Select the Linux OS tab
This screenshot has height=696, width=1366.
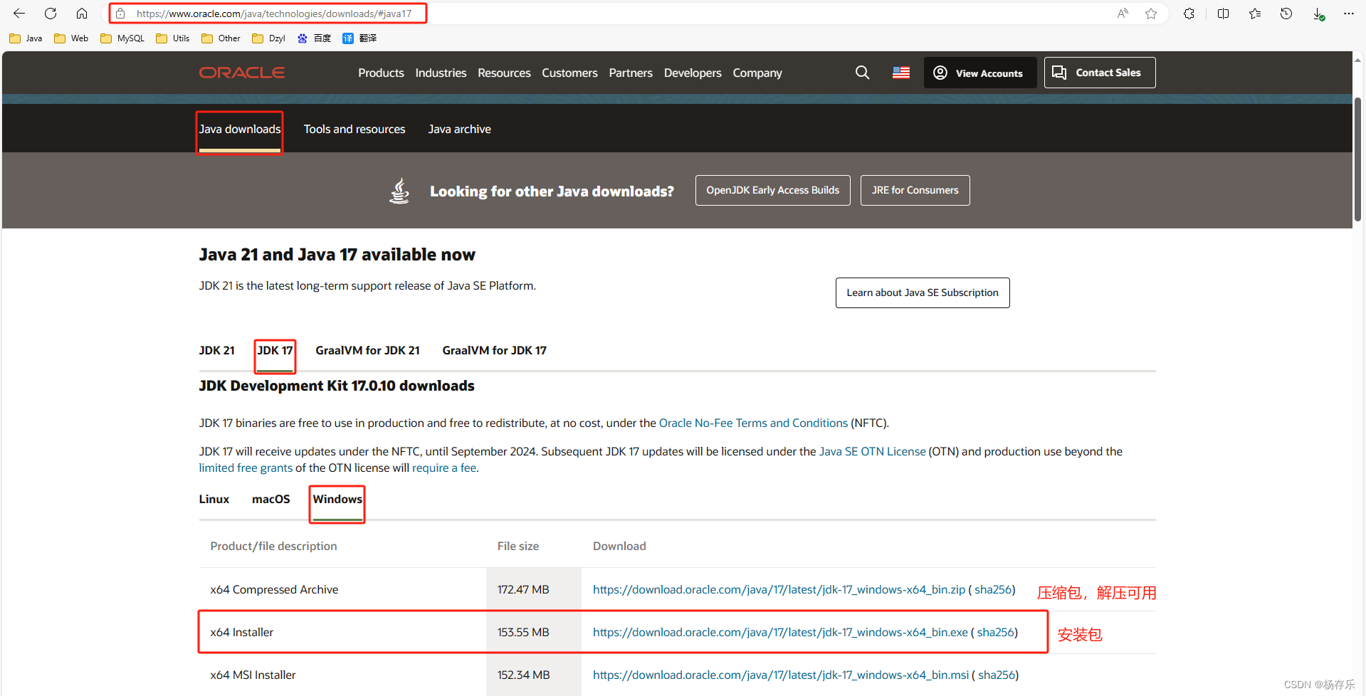point(214,499)
